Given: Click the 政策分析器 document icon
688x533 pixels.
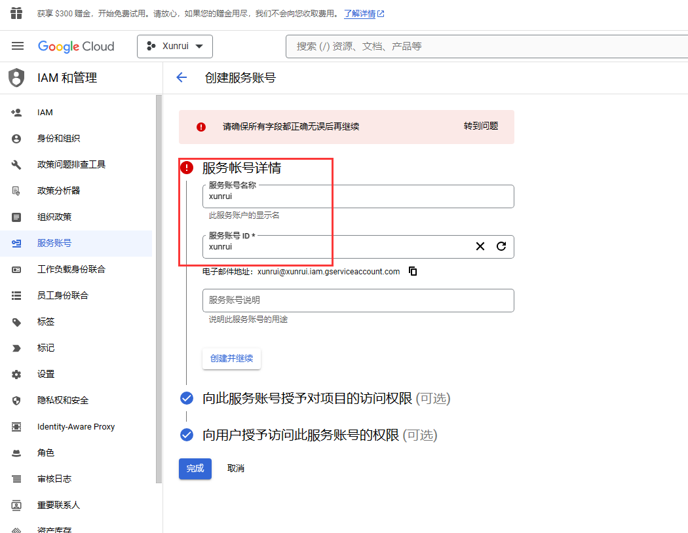Looking at the screenshot, I should coord(16,191).
